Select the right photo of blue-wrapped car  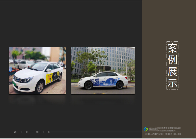[103, 70]
